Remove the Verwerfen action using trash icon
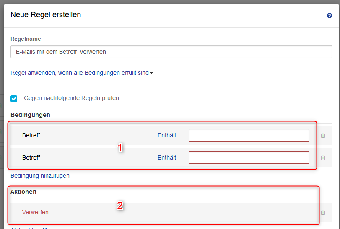Screen dimensions: 340x229 tap(323, 212)
